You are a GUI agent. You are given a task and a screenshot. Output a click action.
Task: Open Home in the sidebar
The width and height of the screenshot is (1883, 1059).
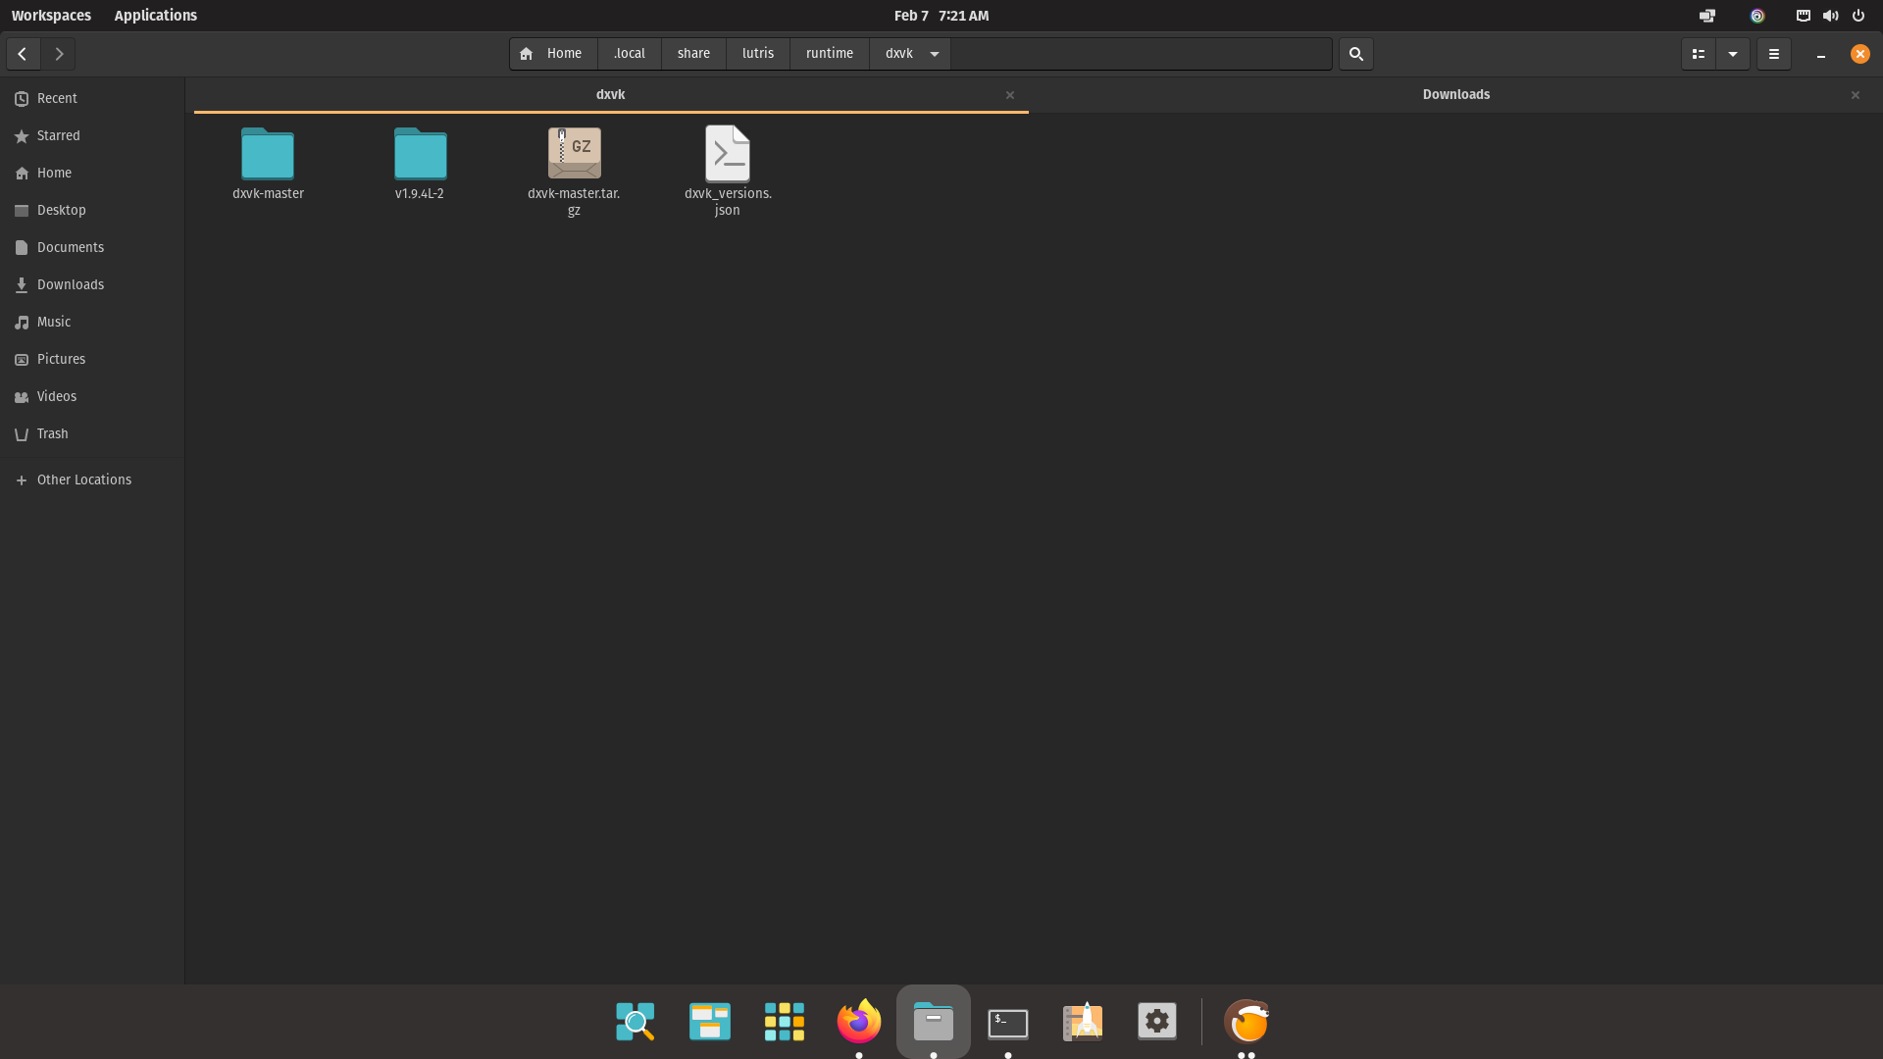92,173
